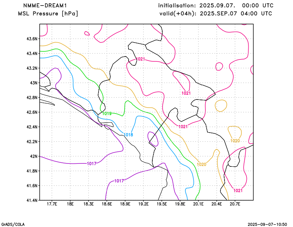Click the NMME-DREAM1 model title text

pyautogui.click(x=45, y=6)
